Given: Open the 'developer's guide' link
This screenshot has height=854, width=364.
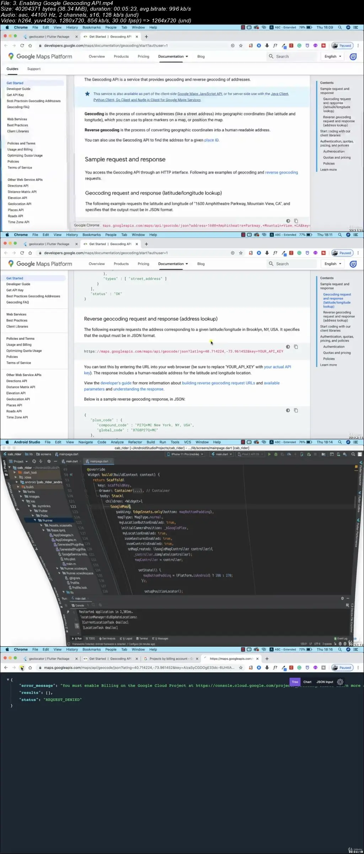Looking at the screenshot, I should [x=116, y=383].
